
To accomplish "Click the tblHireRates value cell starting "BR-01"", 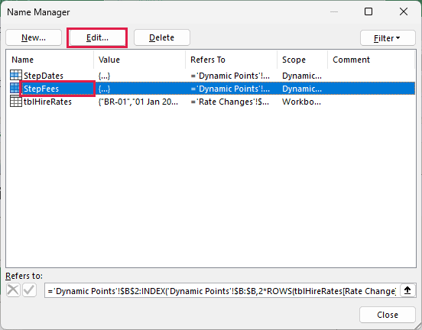I will [138, 102].
